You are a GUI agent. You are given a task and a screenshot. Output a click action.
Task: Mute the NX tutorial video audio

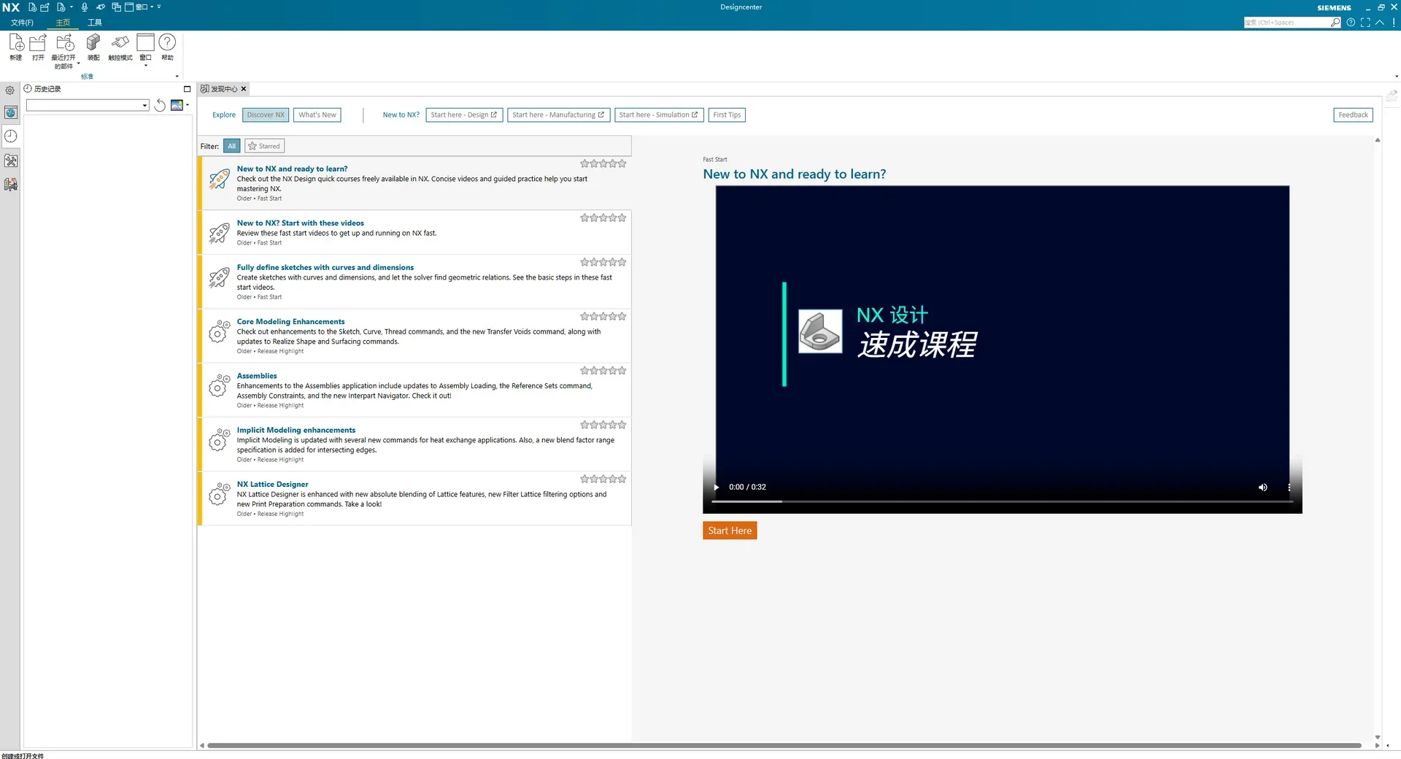click(x=1262, y=487)
